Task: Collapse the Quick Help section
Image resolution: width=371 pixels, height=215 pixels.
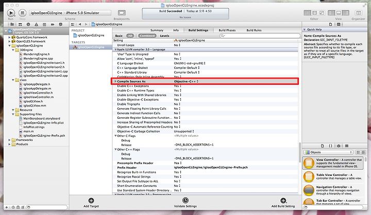Action: tap(305, 29)
